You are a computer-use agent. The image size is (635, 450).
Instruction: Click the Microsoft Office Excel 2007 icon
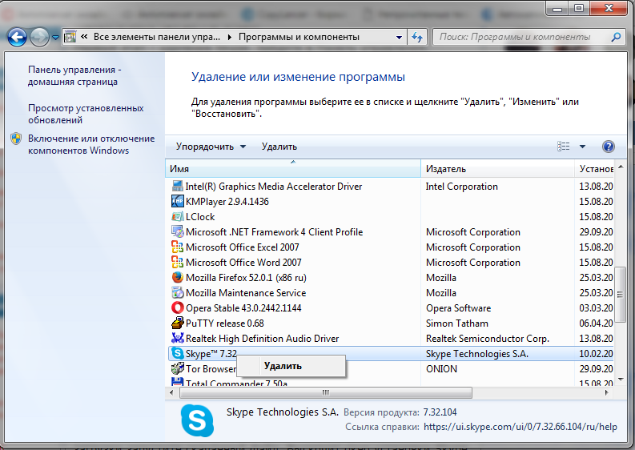coord(178,247)
